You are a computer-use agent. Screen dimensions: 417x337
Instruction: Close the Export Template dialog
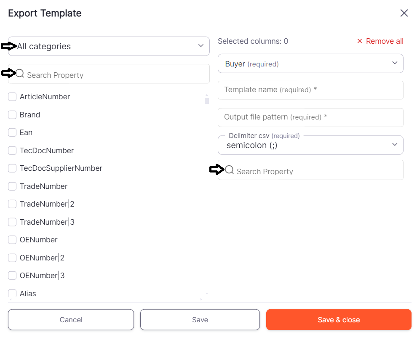(x=404, y=13)
